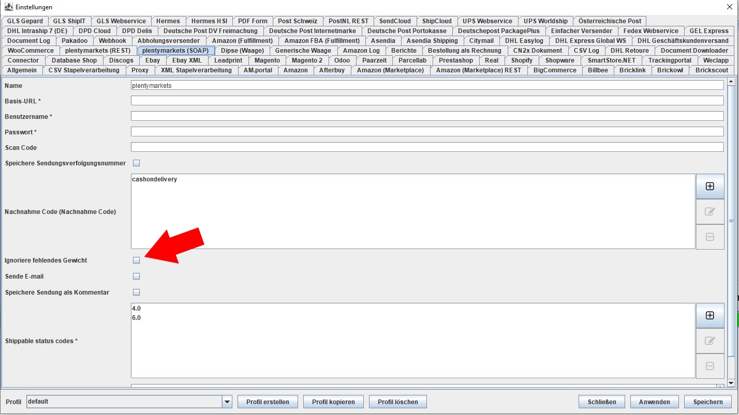Switch to the GEL Express tab

pos(709,31)
